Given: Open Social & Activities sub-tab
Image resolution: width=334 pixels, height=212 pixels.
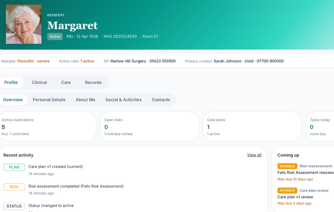Looking at the screenshot, I should [x=124, y=100].
